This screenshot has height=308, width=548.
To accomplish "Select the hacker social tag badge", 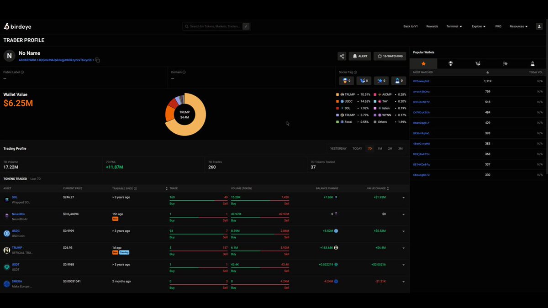I will coord(399,81).
